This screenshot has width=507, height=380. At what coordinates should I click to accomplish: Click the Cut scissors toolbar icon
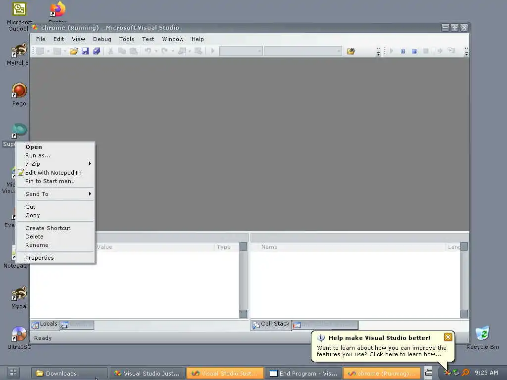(110, 51)
